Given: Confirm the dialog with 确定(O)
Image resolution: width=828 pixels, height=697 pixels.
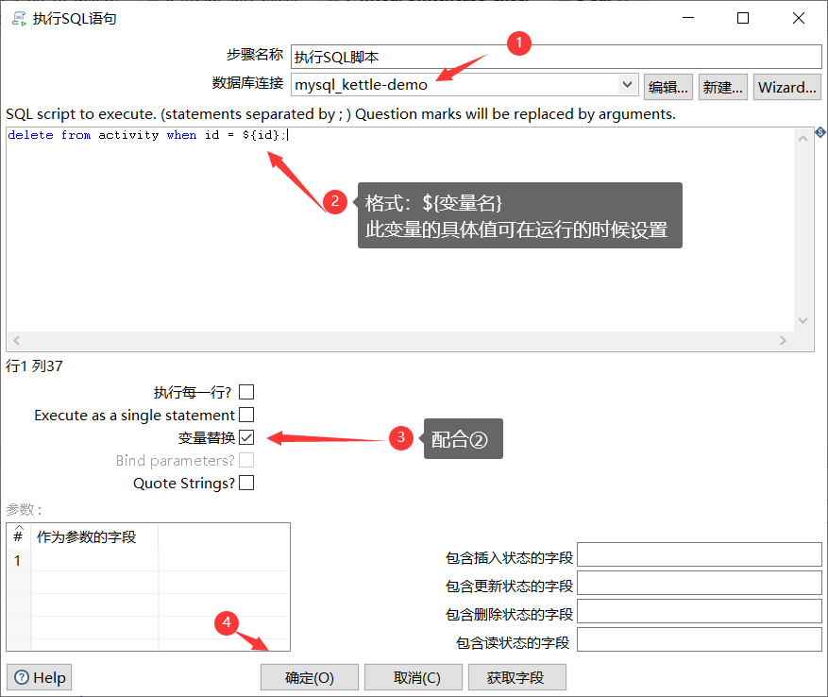Looking at the screenshot, I should 309,677.
